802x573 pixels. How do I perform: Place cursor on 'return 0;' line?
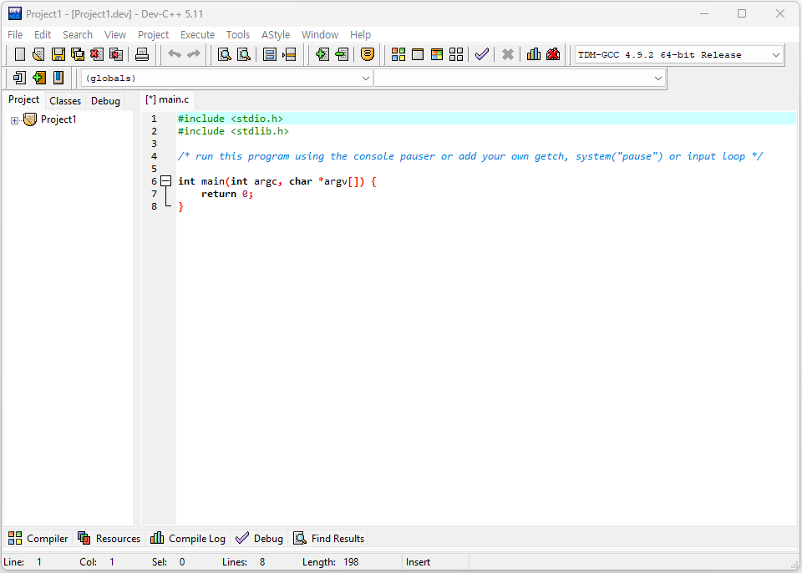tap(227, 194)
